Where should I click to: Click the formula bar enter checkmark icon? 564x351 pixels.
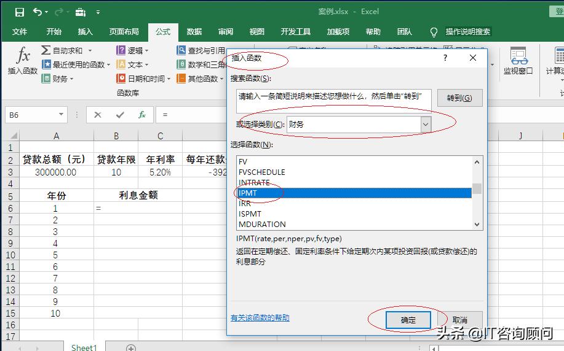tap(120, 115)
